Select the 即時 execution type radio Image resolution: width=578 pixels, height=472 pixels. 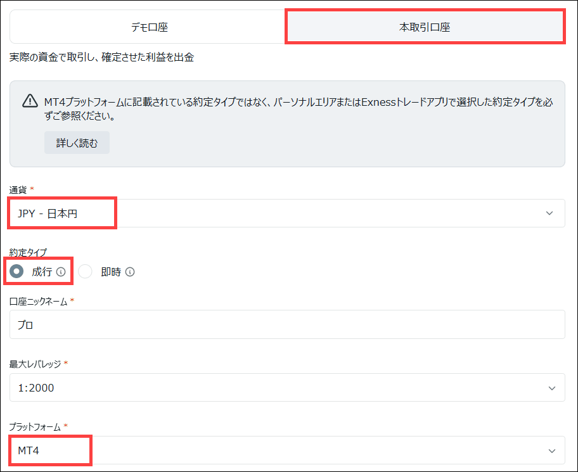[x=85, y=272]
